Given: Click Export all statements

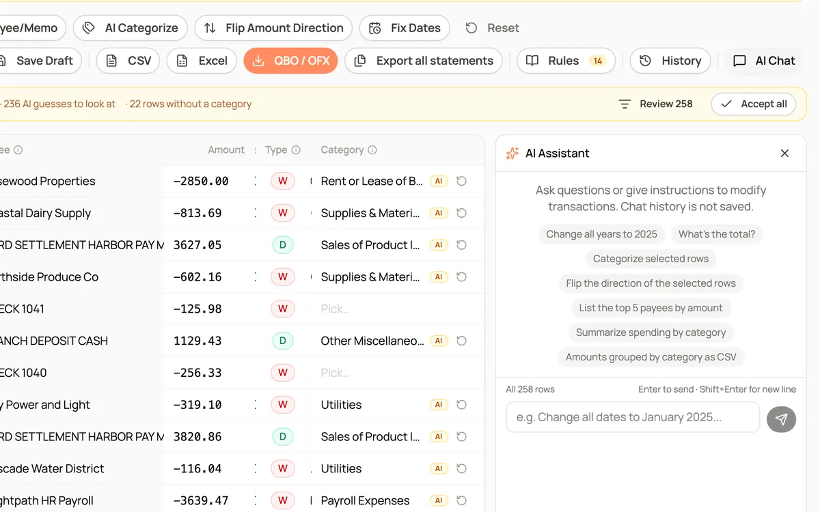Looking at the screenshot, I should tap(424, 61).
